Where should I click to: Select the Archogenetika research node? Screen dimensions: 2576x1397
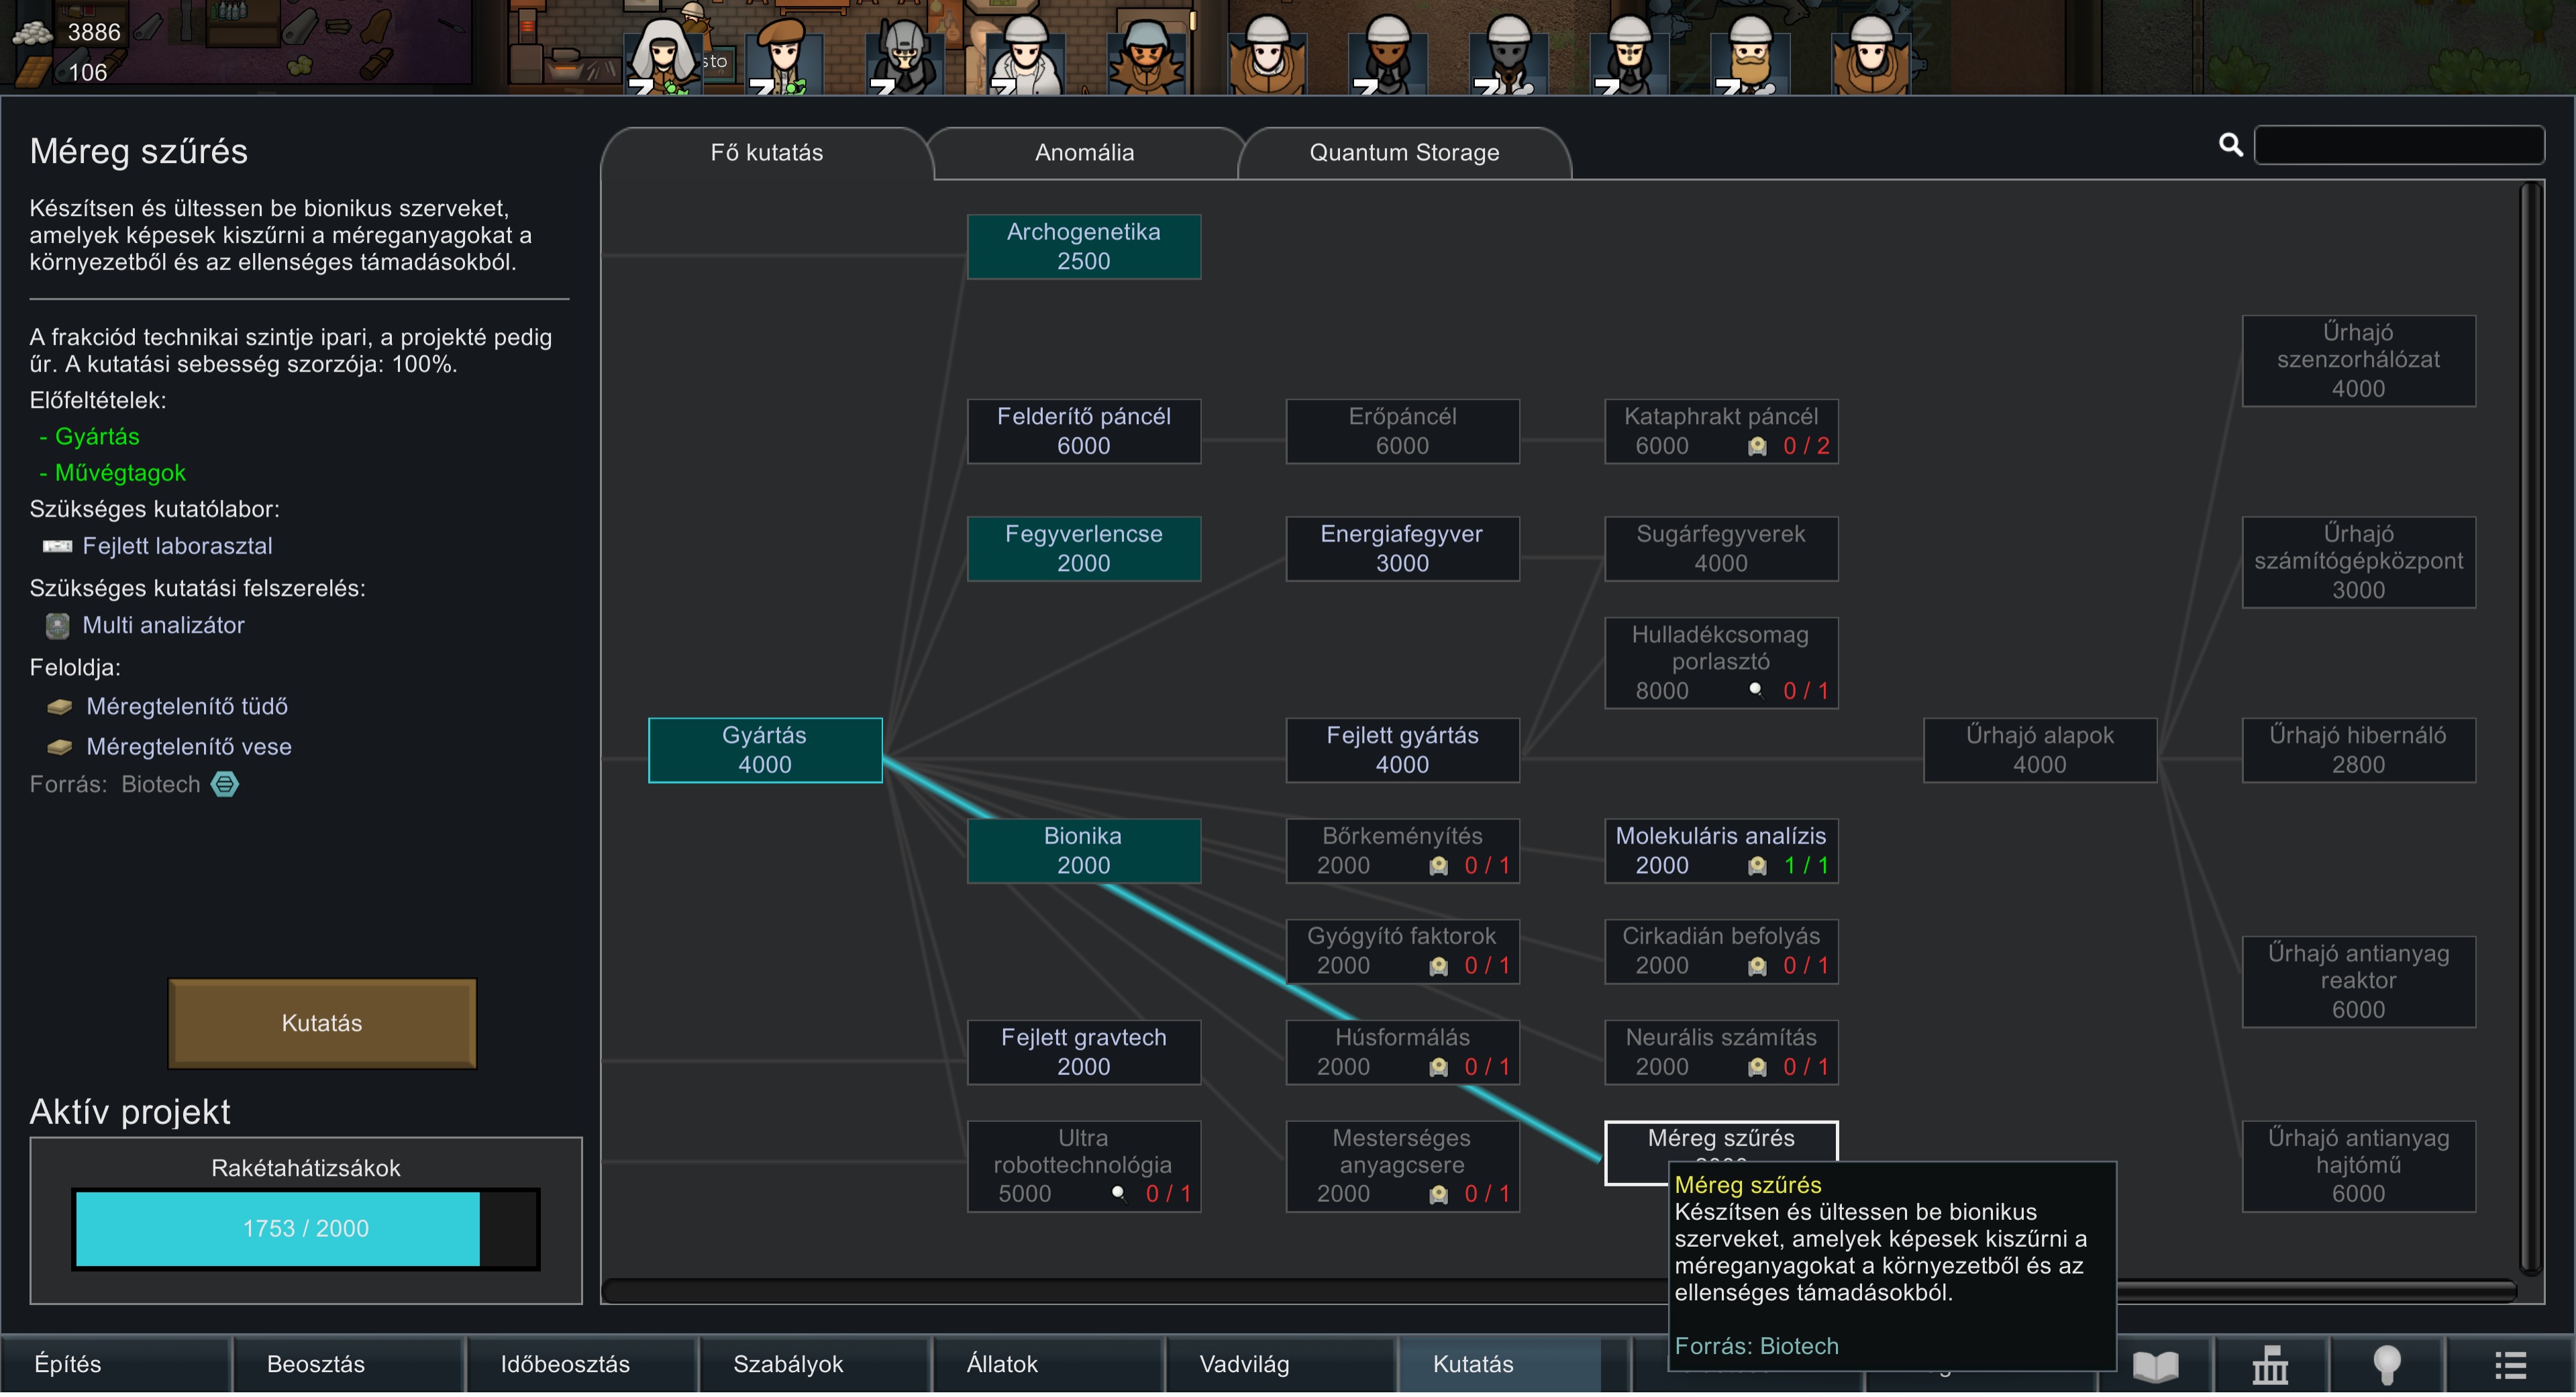pos(1083,247)
